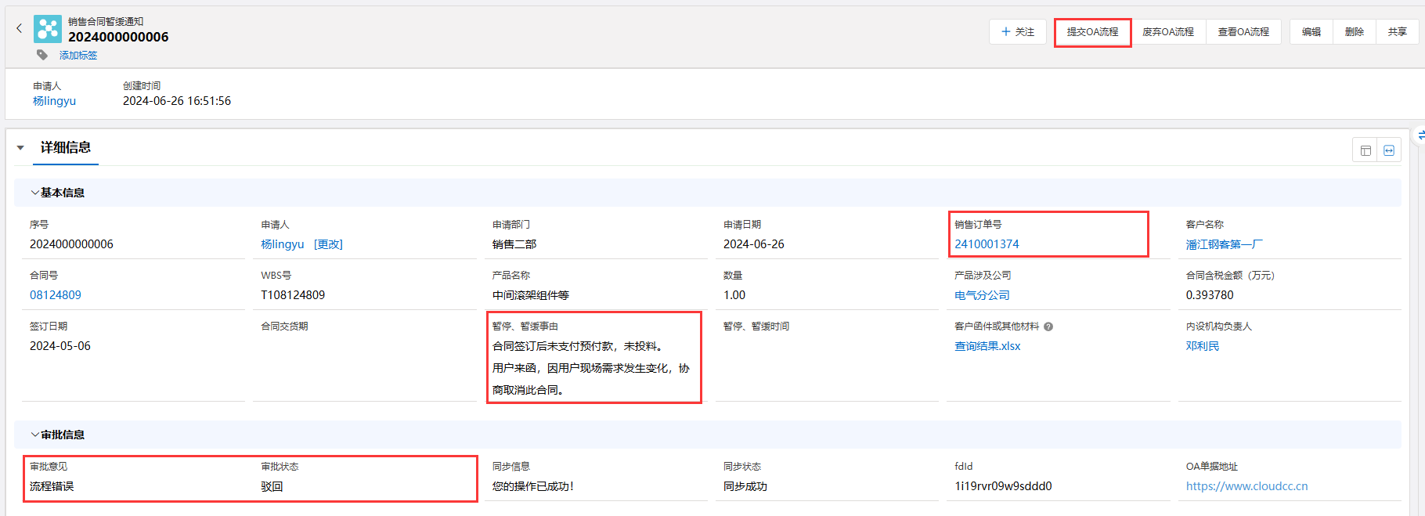Click the 查看OA流程 button
Viewport: 1425px width, 516px height.
pyautogui.click(x=1243, y=32)
